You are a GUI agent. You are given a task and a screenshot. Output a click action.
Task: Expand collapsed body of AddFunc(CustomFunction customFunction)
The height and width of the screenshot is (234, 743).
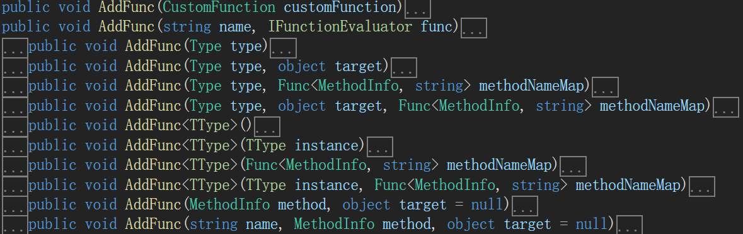point(418,9)
